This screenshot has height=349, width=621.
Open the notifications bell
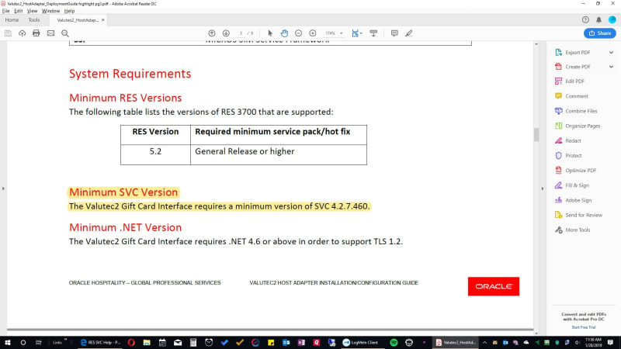coord(598,20)
